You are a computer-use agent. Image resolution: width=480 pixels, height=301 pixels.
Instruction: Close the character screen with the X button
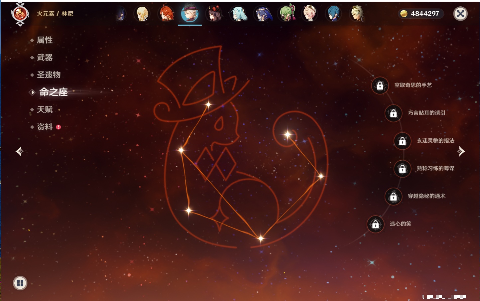click(460, 14)
